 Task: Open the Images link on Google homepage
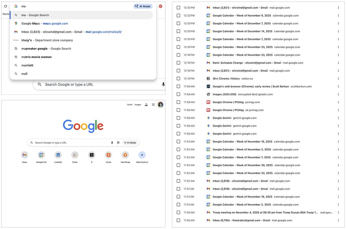(138, 105)
